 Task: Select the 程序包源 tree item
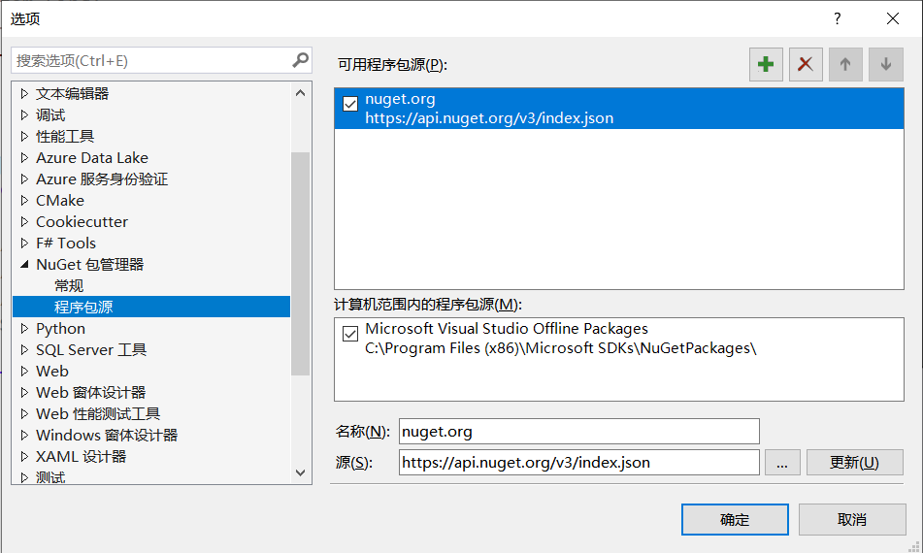(x=151, y=308)
